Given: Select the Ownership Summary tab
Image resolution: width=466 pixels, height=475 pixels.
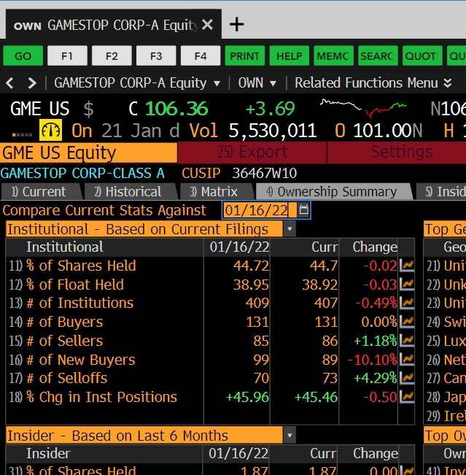Looking at the screenshot, I should click(x=333, y=191).
